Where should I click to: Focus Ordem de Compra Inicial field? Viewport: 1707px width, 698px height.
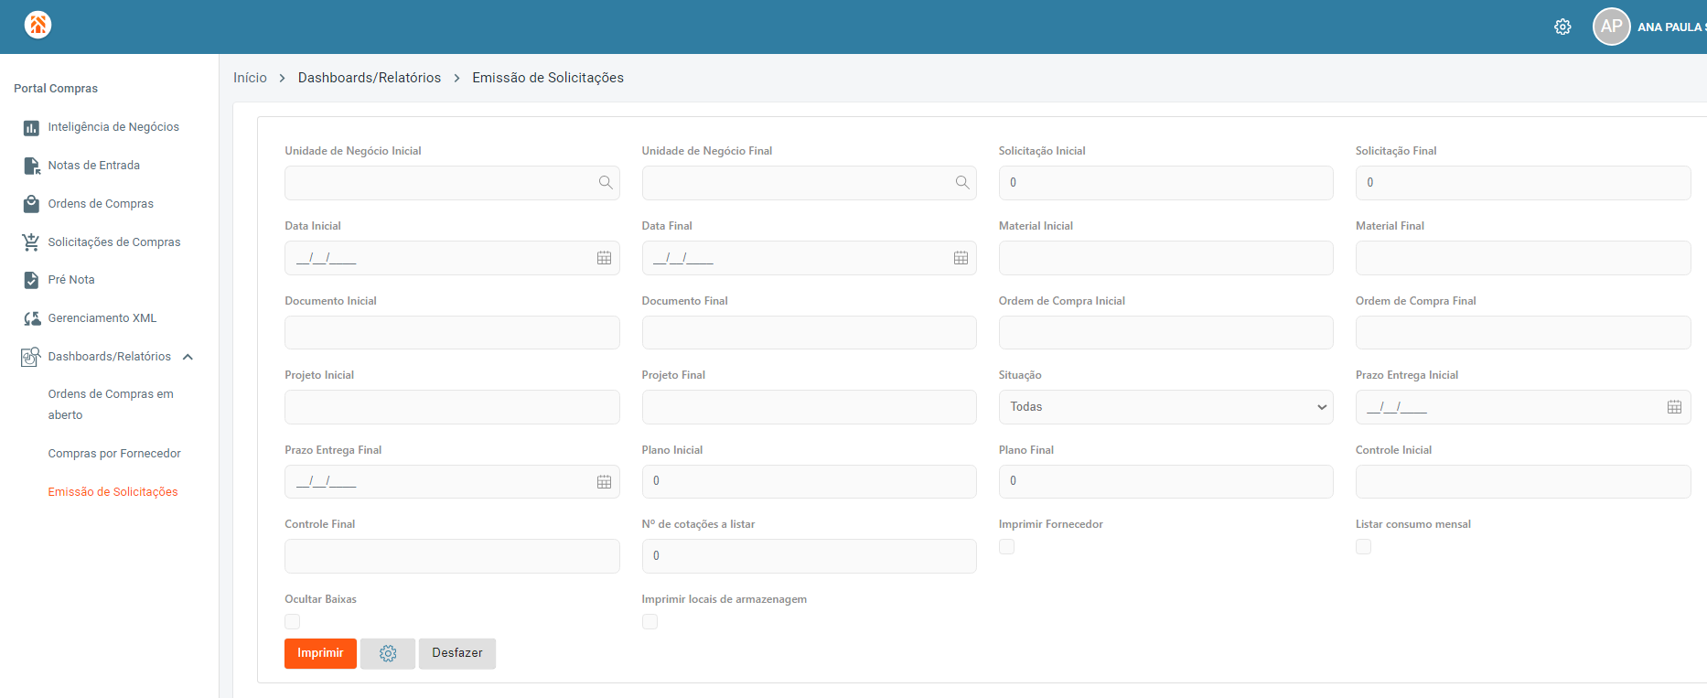(1166, 333)
